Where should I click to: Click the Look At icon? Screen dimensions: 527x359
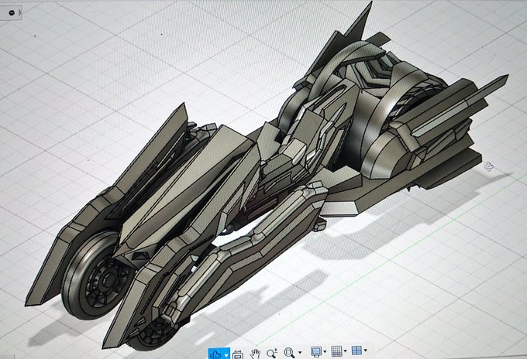pos(237,354)
